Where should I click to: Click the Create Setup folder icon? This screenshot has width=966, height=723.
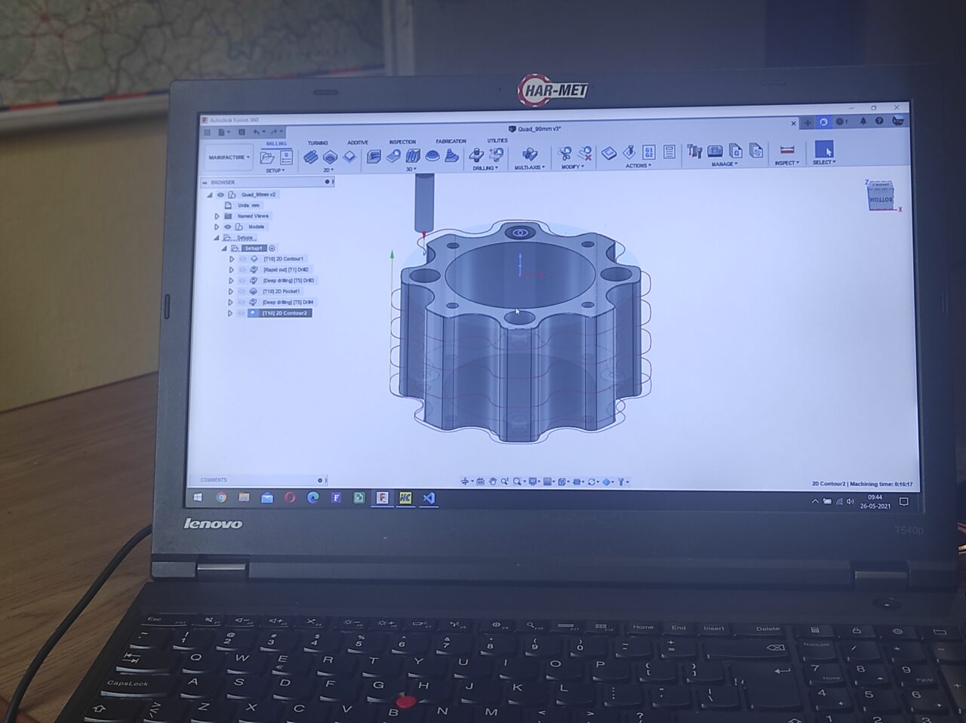click(267, 156)
